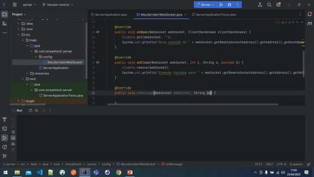Collapse the src folder
The image size is (314, 177).
point(19,35)
